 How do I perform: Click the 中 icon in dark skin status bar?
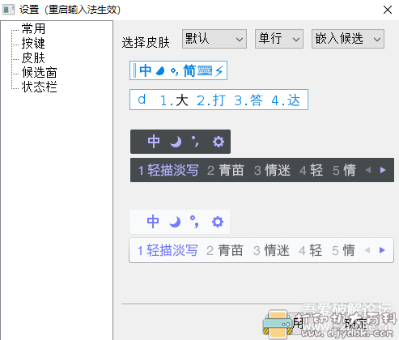154,142
